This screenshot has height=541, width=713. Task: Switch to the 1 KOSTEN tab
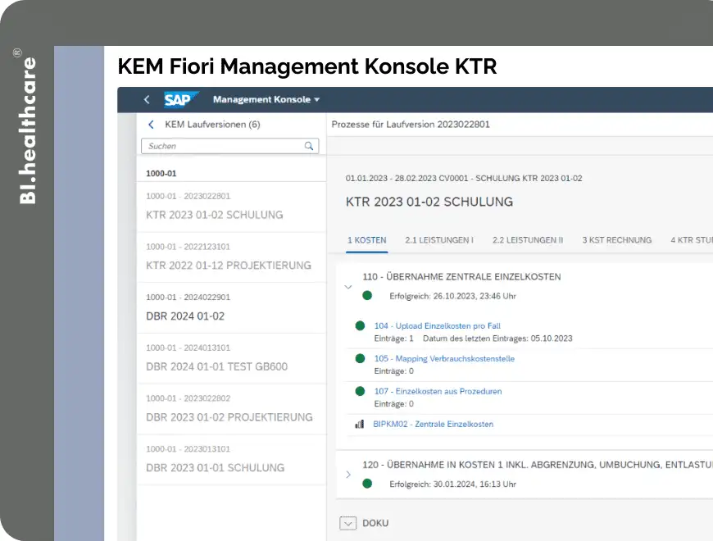tap(367, 240)
